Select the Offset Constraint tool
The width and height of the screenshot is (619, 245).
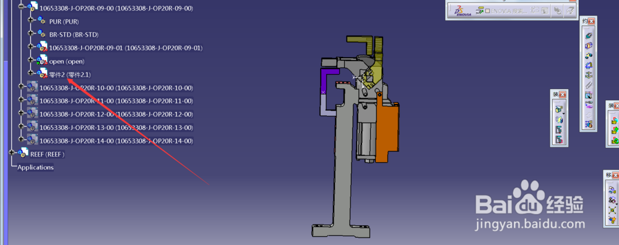[x=589, y=55]
